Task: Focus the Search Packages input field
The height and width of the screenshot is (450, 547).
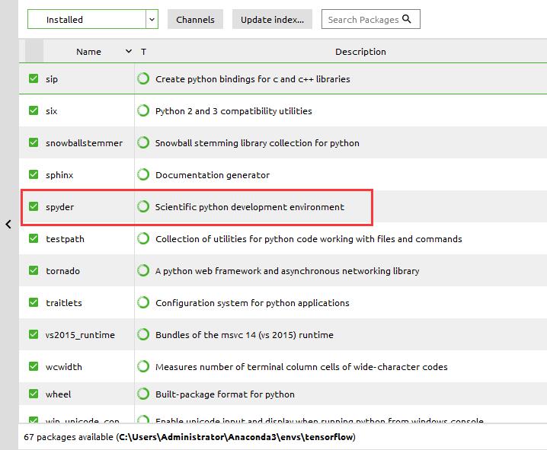Action: (x=363, y=19)
